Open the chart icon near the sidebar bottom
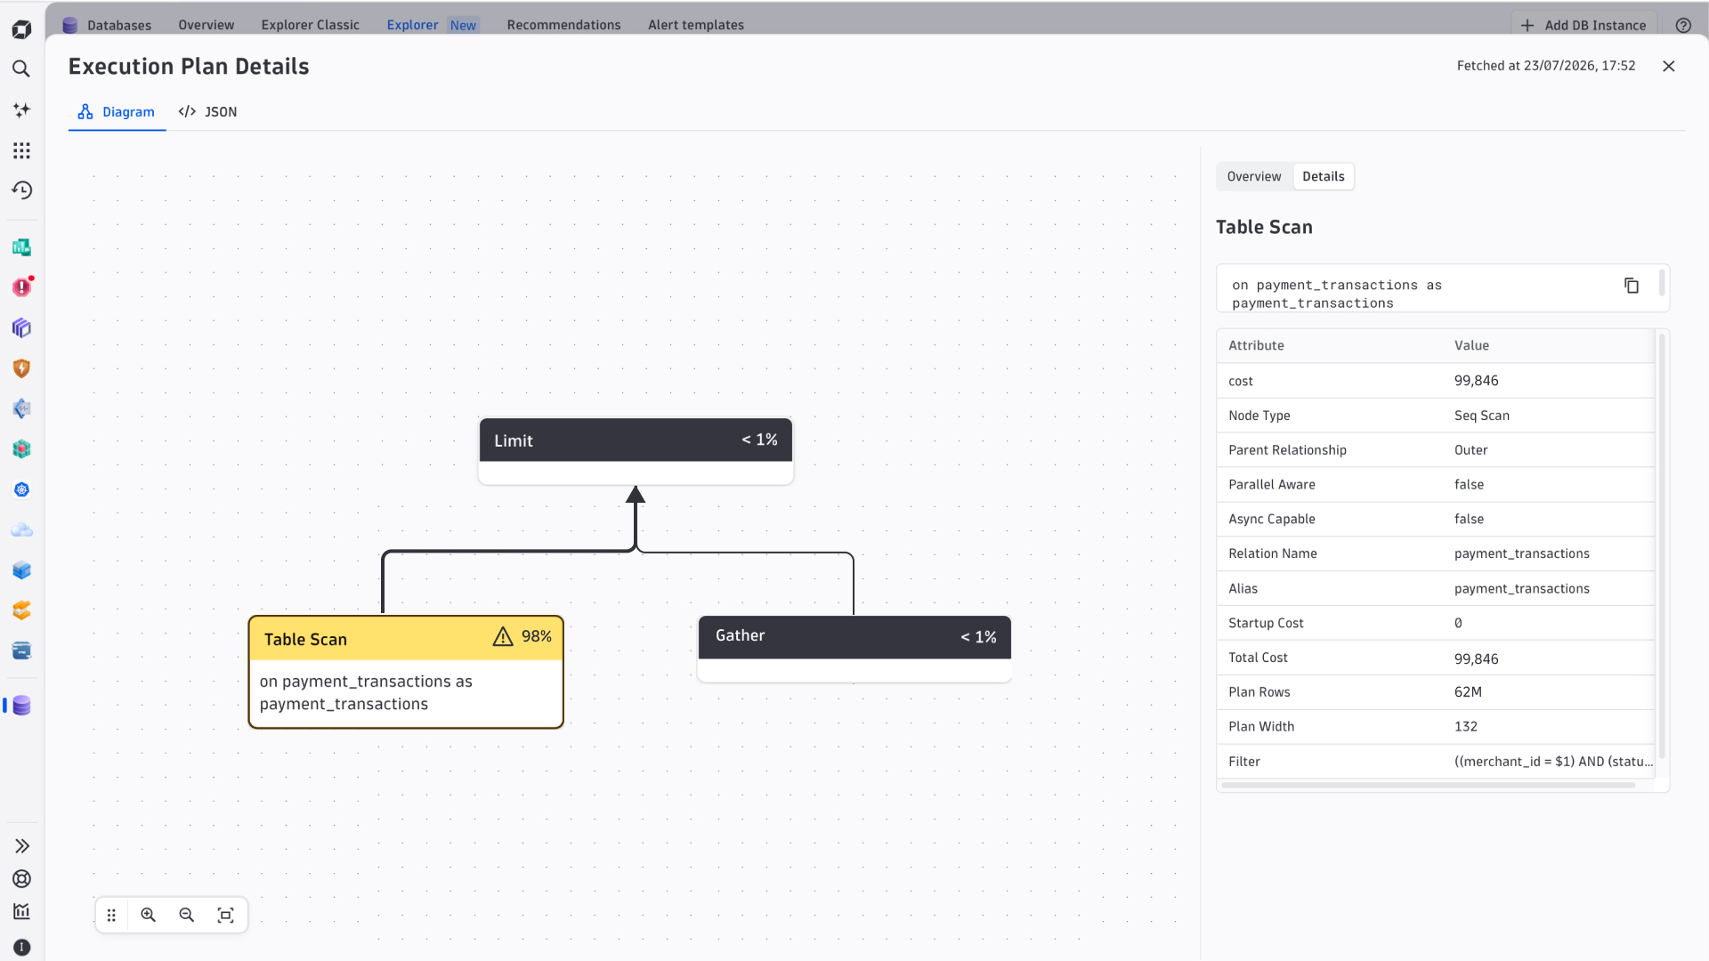Viewport: 1709px width, 961px height. pyautogui.click(x=21, y=912)
